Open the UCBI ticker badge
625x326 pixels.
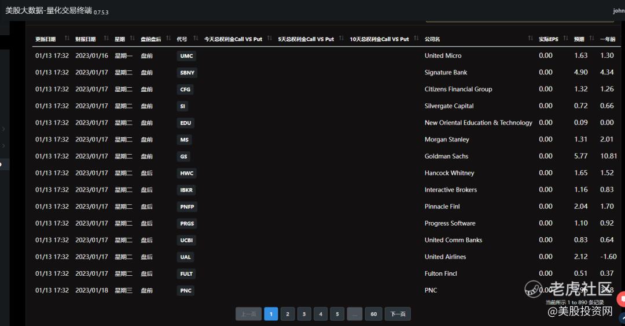(186, 240)
